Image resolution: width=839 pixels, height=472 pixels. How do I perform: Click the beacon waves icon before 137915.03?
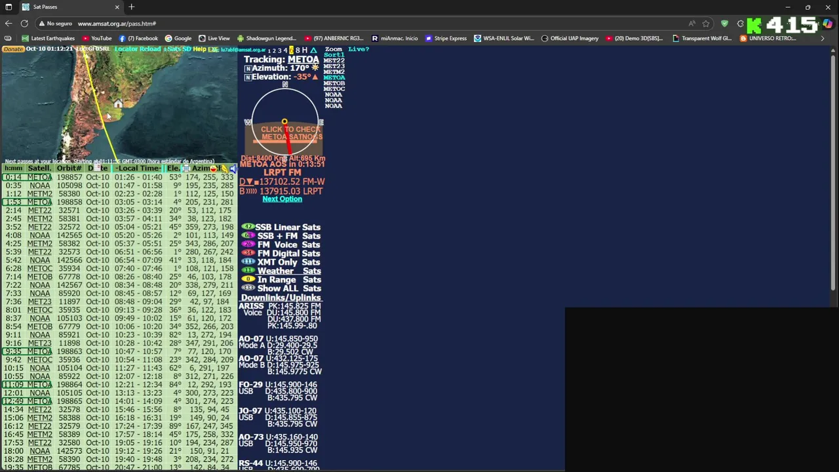click(x=251, y=191)
